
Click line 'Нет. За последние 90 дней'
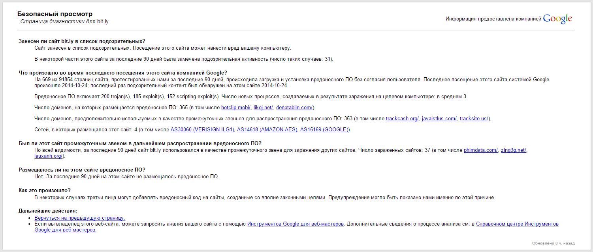tap(126, 176)
